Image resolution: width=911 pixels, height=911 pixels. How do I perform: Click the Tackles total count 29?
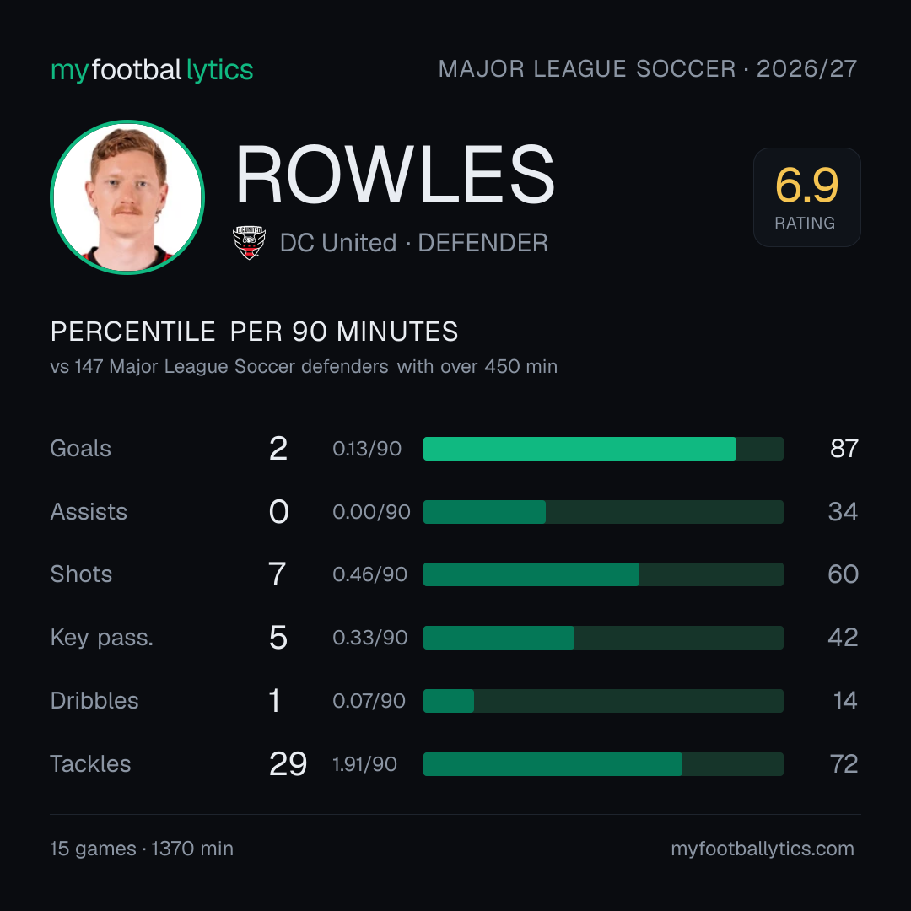pos(288,764)
